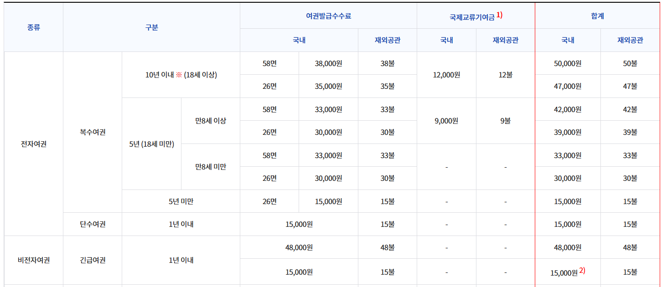Image resolution: width=662 pixels, height=287 pixels.
Task: Select the 만8세 이상 cell
Action: coord(210,121)
